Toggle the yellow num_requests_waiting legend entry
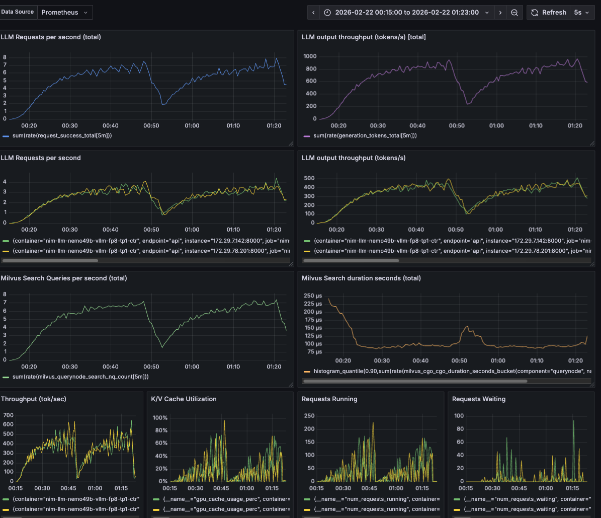The width and height of the screenshot is (601, 518). click(x=528, y=509)
